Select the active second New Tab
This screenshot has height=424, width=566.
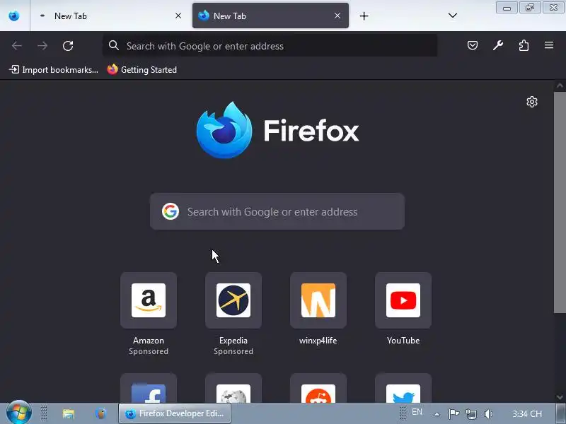click(x=270, y=16)
